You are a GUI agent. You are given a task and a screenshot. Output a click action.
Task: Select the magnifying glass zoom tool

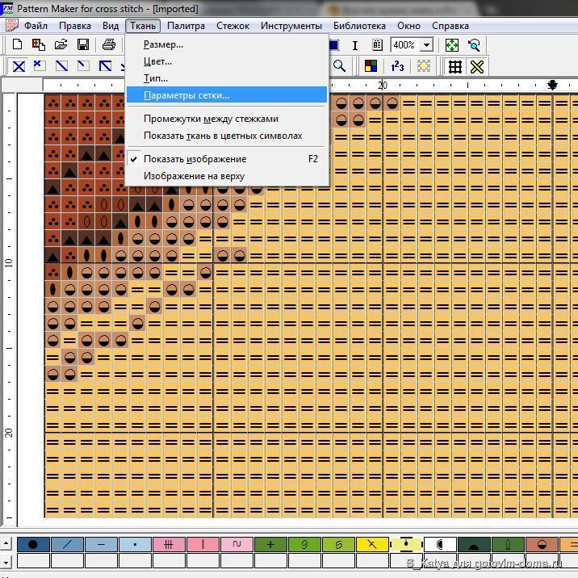pos(339,66)
